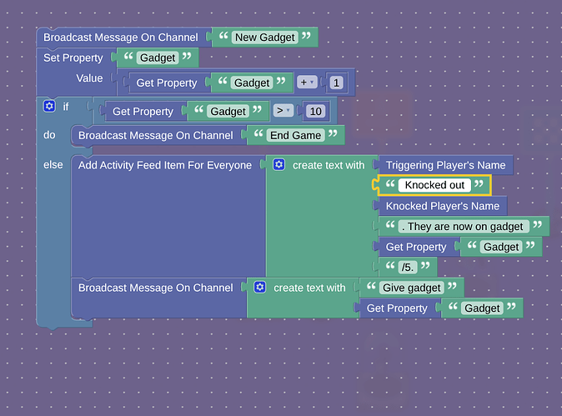Open the '>' comparison operator dropdown
Image resolution: width=562 pixels, height=416 pixels.
284,111
